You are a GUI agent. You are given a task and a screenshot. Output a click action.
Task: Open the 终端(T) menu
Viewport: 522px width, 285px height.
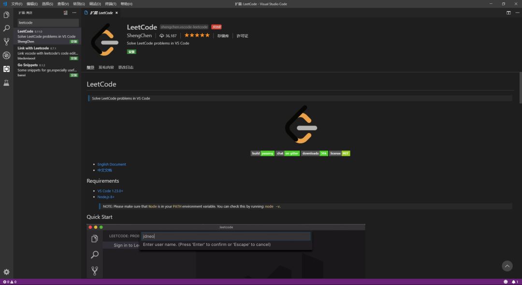tap(111, 4)
